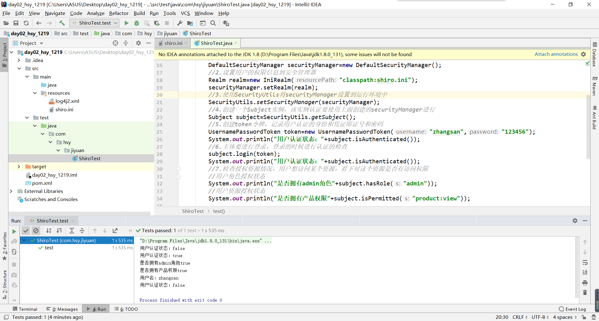Expand External Libraries node

[11, 191]
